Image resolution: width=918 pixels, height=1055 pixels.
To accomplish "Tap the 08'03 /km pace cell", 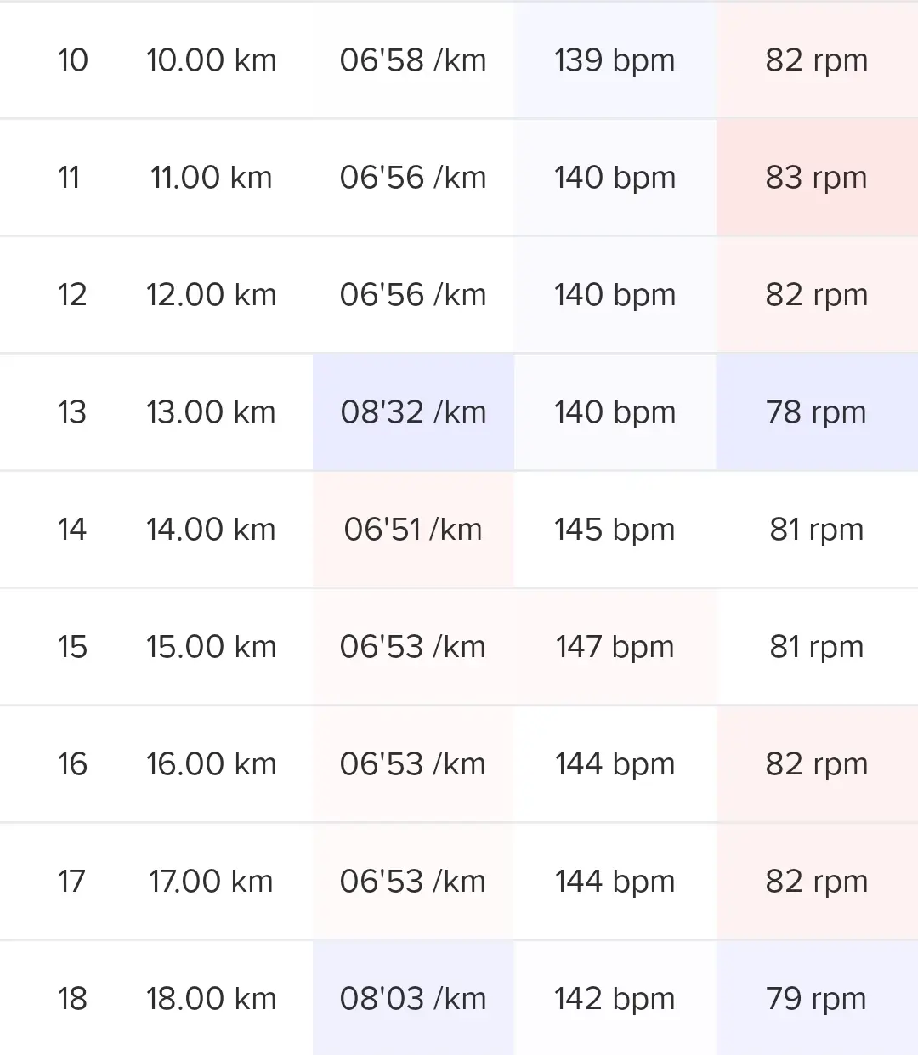I will [413, 999].
